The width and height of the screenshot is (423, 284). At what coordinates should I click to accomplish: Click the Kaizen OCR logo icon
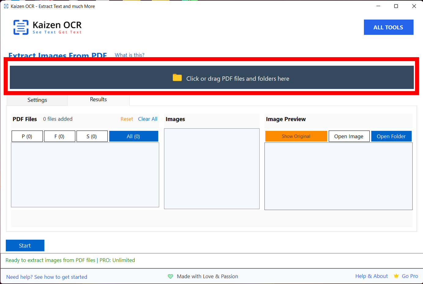click(21, 27)
